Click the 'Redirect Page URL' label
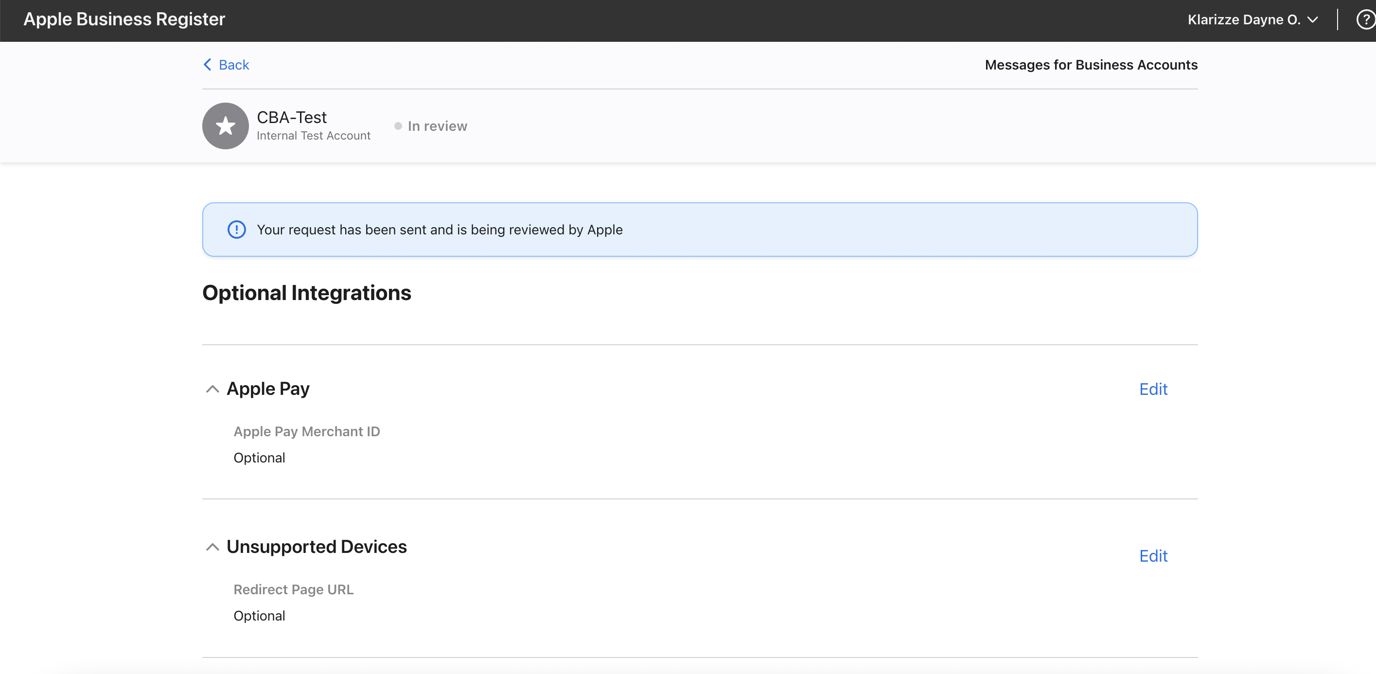Viewport: 1376px width, 674px height. 293,589
